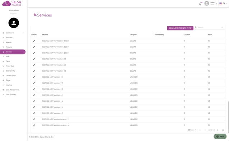229x141 pixels.
Task: Clear the search field with X
Action: tap(222, 27)
